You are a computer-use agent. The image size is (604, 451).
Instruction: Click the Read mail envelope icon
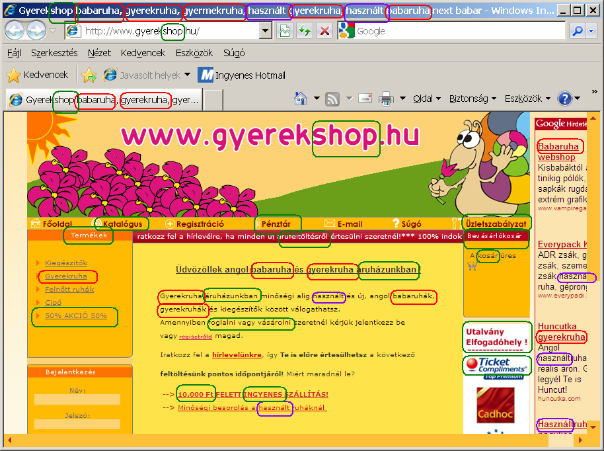(365, 99)
